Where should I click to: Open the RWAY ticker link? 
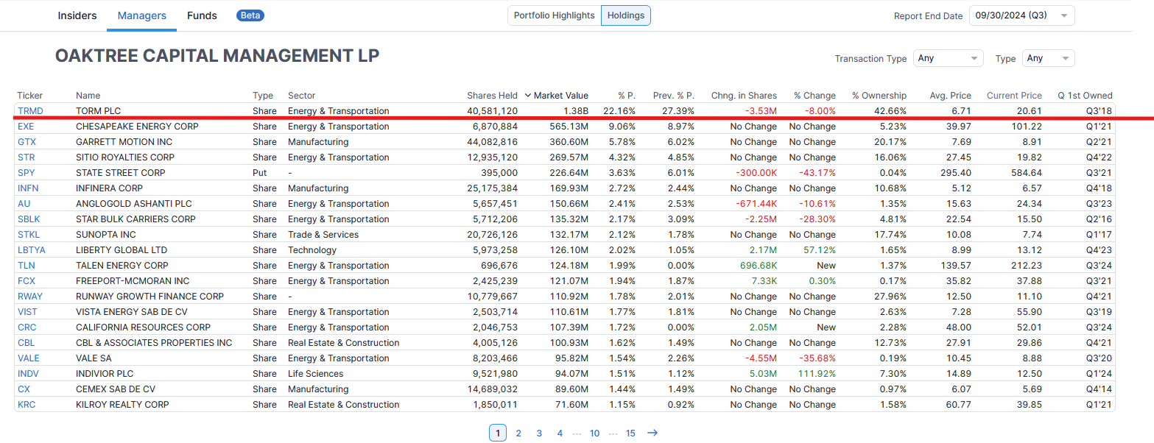30,297
